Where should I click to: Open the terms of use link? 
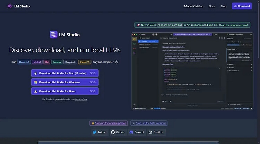pyautogui.click(x=81, y=99)
